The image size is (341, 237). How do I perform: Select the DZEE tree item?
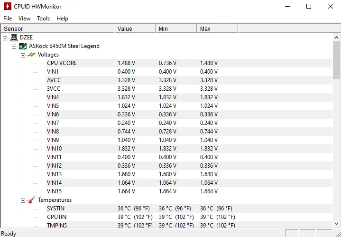pos(26,38)
